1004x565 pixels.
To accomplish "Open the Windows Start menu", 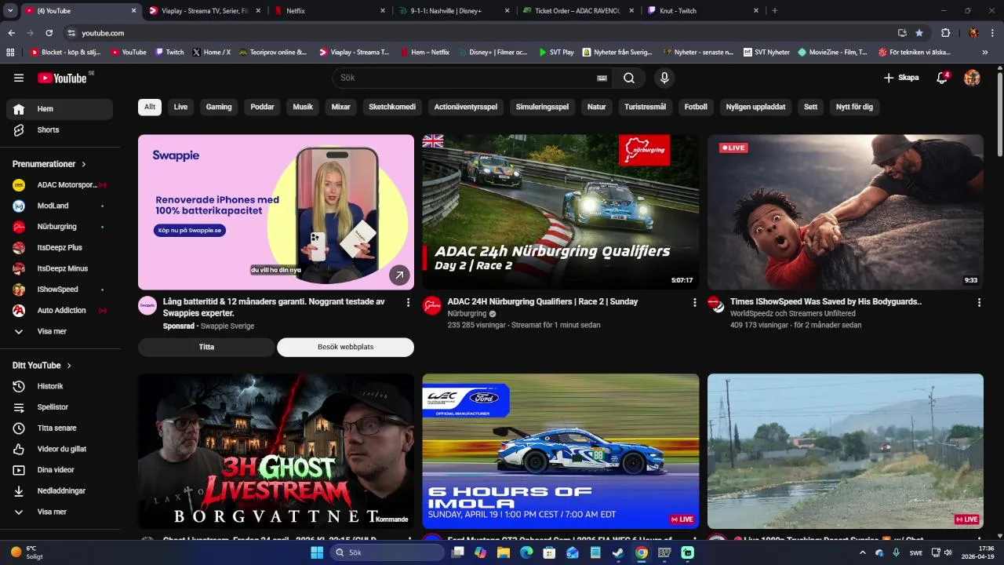I will pos(317,552).
